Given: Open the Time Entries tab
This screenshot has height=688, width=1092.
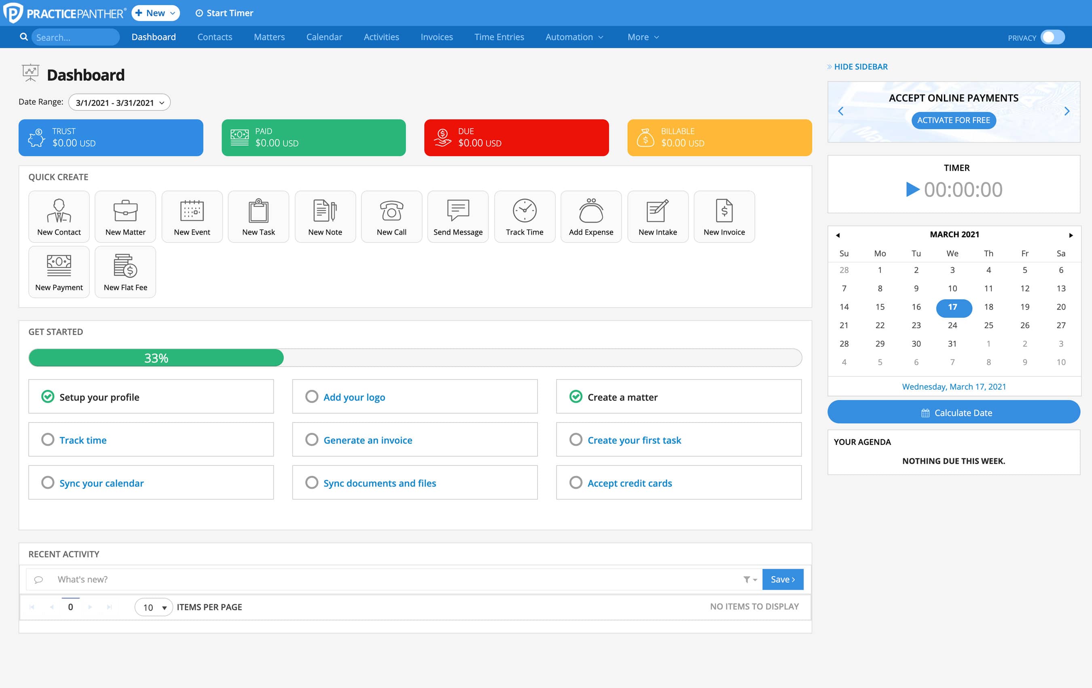Looking at the screenshot, I should [499, 37].
